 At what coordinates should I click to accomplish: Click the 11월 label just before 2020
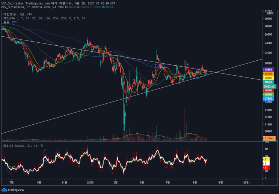65,182
